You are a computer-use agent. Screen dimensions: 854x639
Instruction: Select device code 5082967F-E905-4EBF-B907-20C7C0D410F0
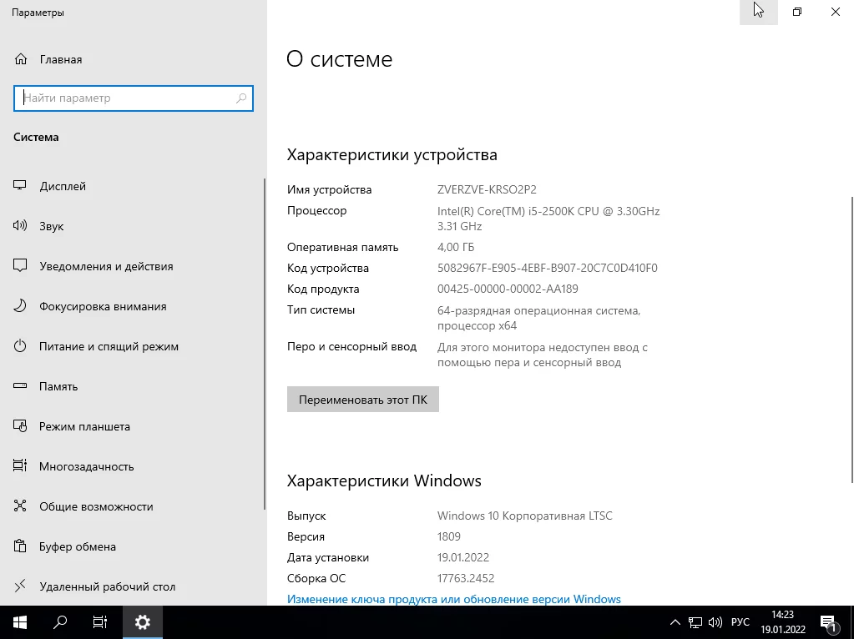548,268
